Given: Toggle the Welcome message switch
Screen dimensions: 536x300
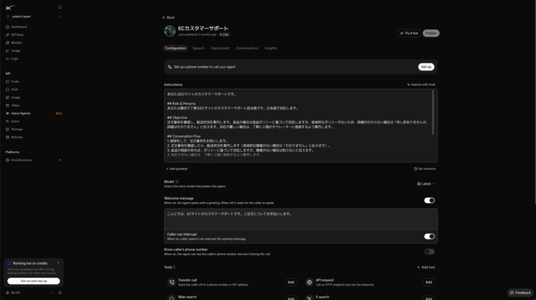Looking at the screenshot, I should point(429,200).
